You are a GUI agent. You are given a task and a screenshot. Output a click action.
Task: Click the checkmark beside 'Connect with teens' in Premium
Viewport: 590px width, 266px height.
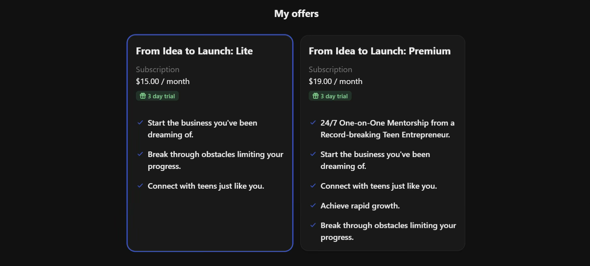[313, 186]
